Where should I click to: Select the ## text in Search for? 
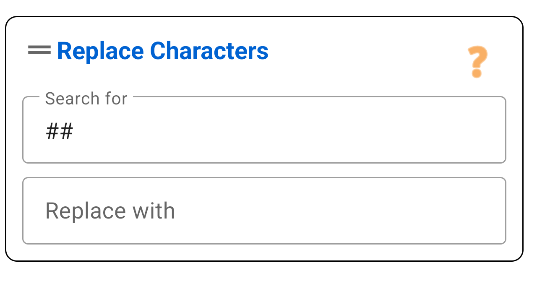58,131
